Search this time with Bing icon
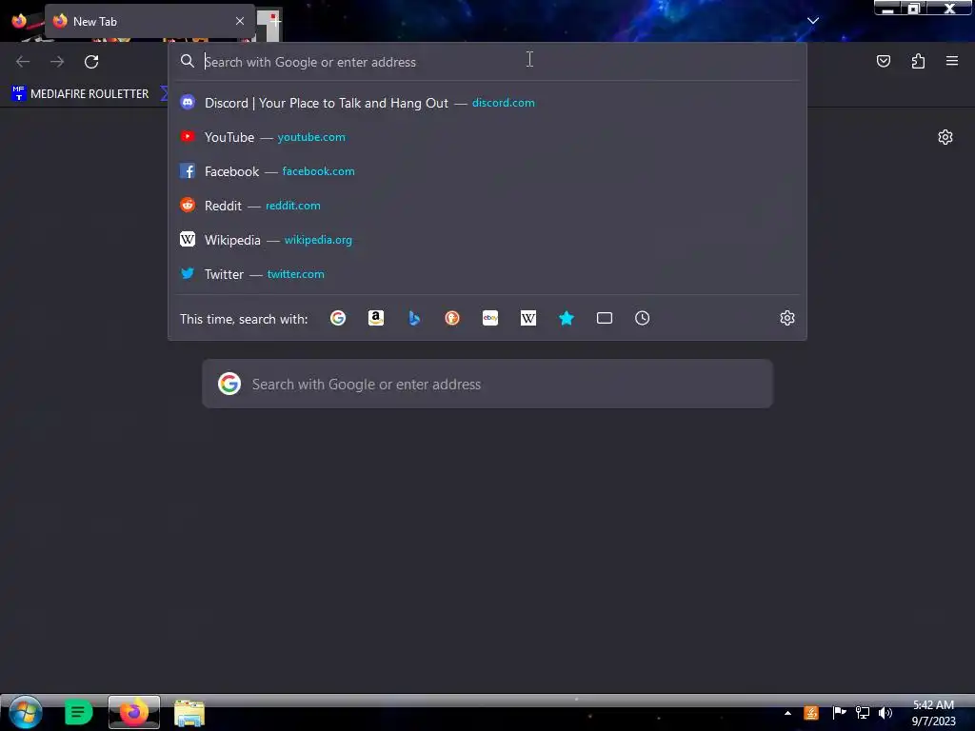975x731 pixels. click(x=414, y=318)
